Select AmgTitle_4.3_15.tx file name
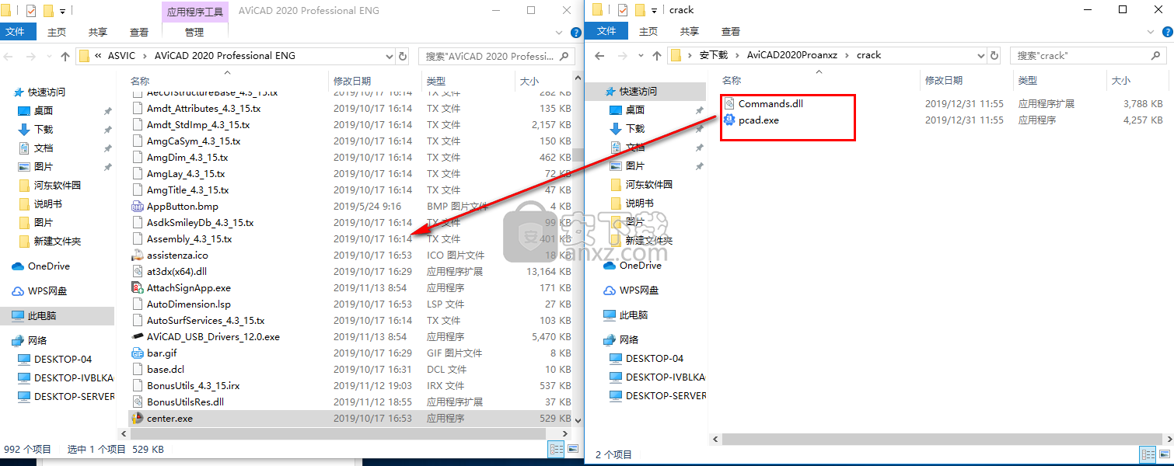 click(x=187, y=190)
